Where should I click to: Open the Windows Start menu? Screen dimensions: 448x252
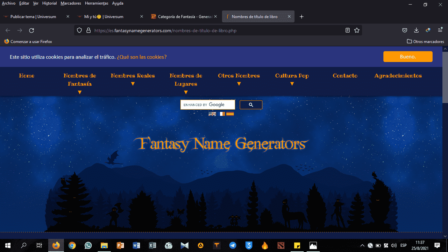pos(8,245)
